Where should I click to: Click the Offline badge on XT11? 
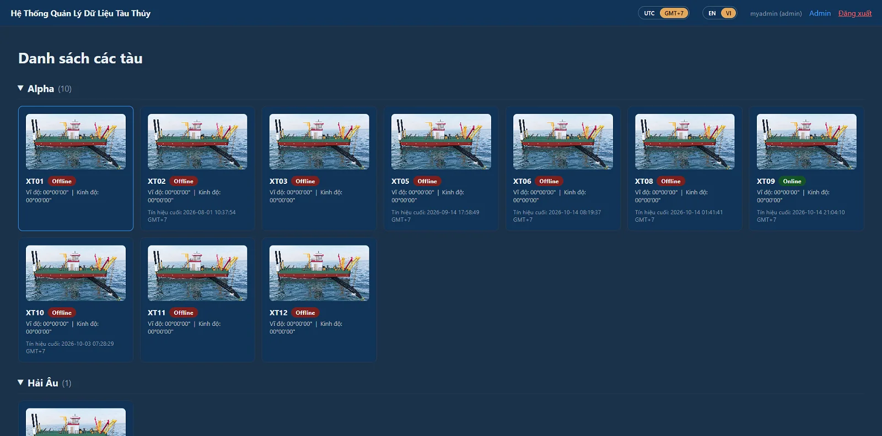(x=184, y=313)
